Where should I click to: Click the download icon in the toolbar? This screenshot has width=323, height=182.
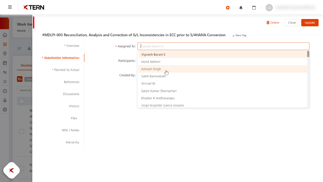(29, 48)
